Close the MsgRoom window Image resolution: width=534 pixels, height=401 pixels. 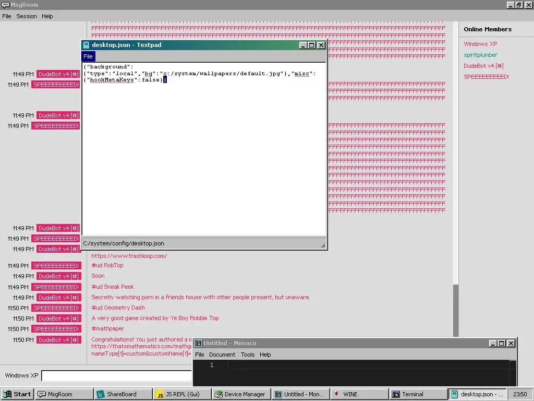[528, 5]
